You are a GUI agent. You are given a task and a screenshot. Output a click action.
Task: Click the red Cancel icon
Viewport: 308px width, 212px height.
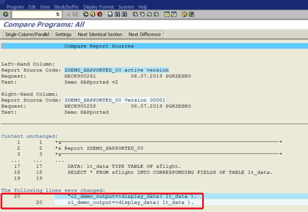pos(100,14)
